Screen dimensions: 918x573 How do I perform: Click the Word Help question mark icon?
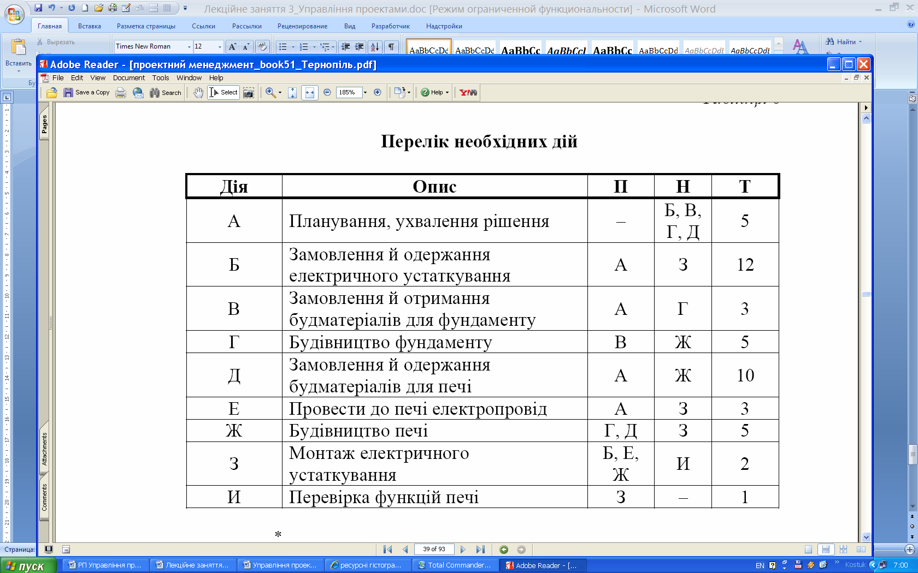[x=910, y=25]
